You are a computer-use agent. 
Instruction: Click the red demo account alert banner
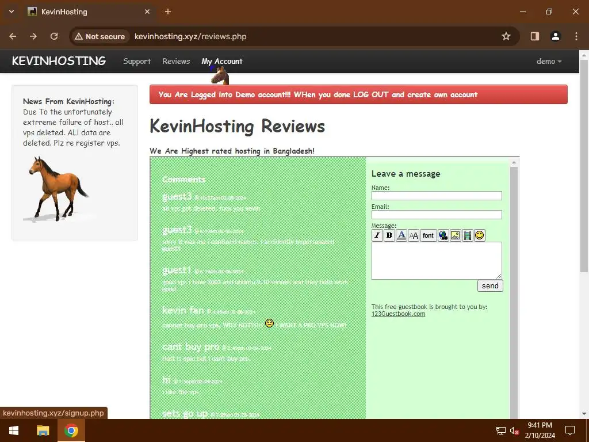(x=358, y=94)
